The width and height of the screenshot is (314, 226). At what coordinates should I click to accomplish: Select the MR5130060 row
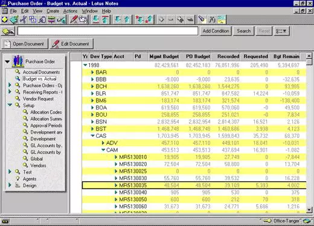point(194,207)
